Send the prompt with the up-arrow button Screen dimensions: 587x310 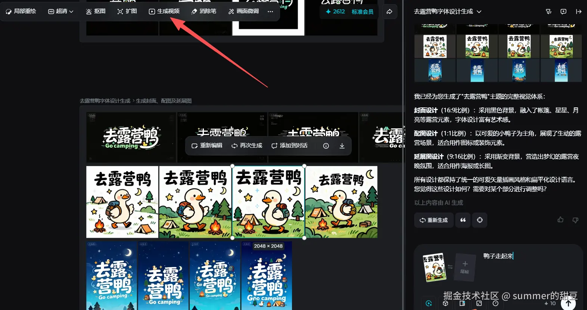coord(568,303)
